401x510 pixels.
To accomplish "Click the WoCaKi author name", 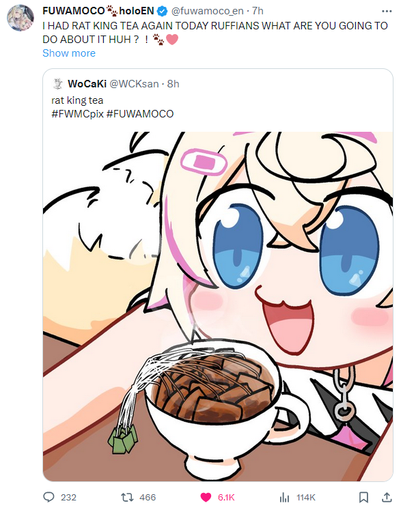I will [87, 84].
